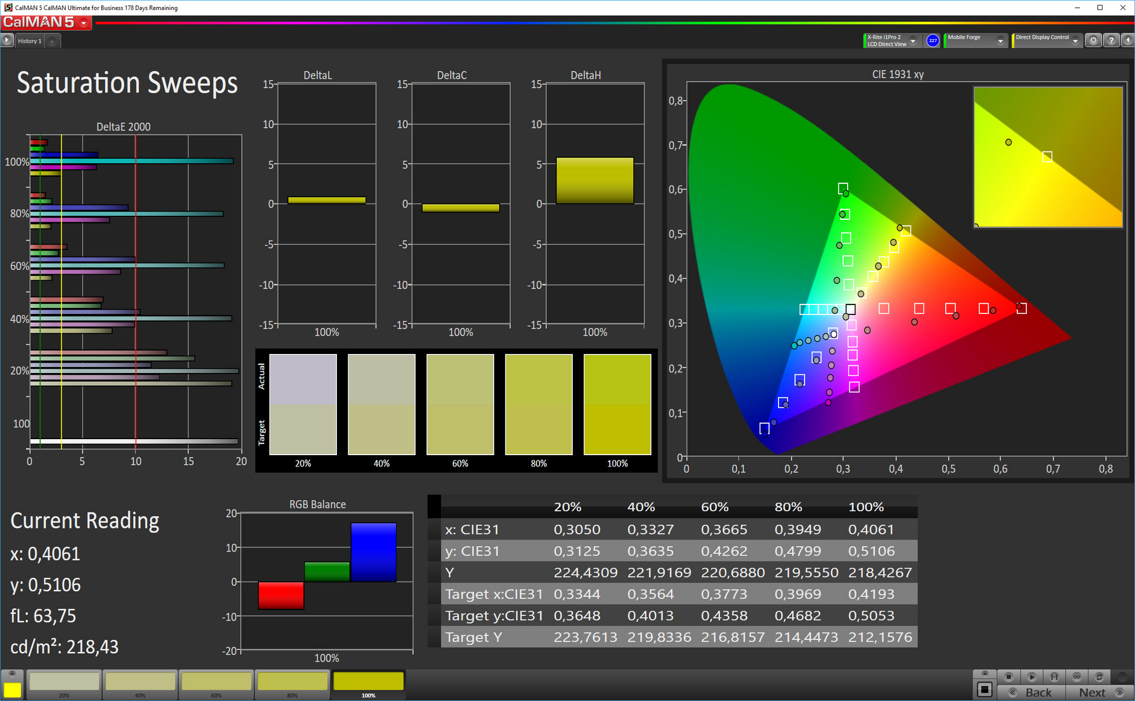
Task: Toggle the black pattern window button
Action: [984, 689]
